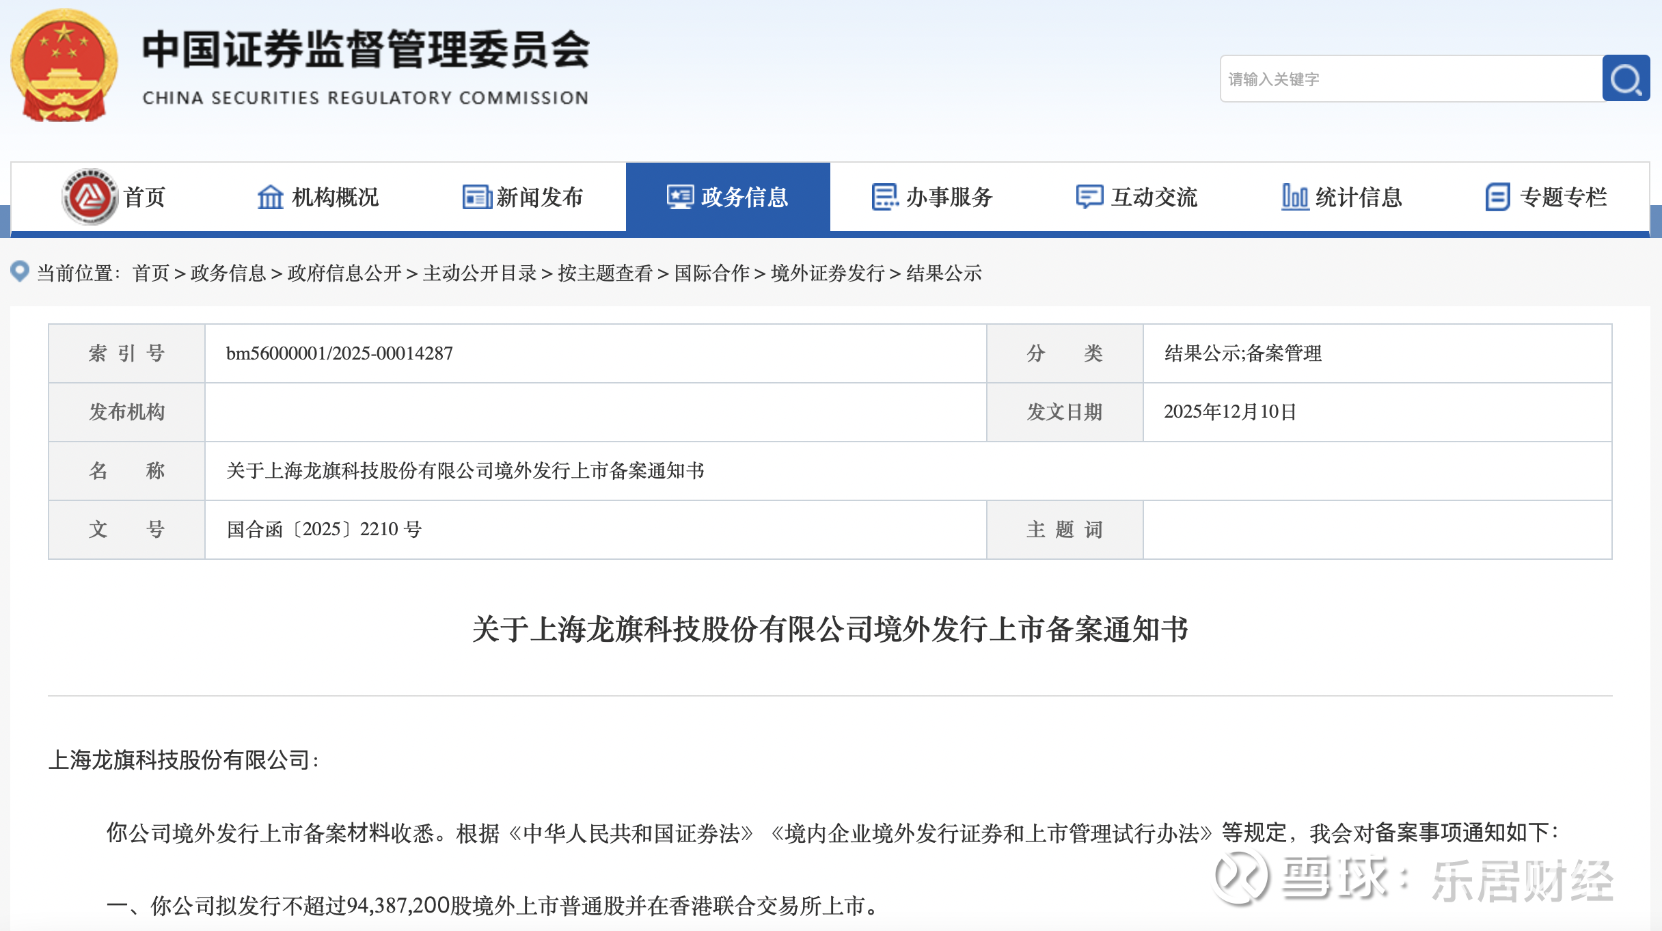
Task: Click 结果公示 breadcrumb link
Action: coord(944,273)
